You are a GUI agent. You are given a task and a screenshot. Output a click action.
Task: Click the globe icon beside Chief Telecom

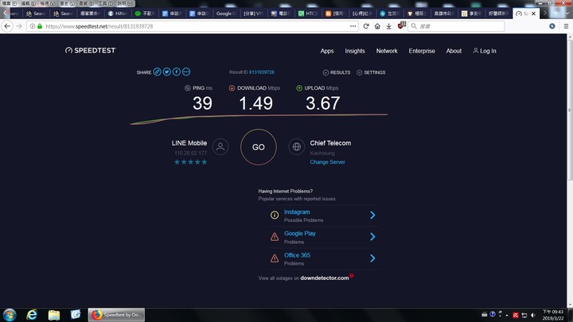296,147
